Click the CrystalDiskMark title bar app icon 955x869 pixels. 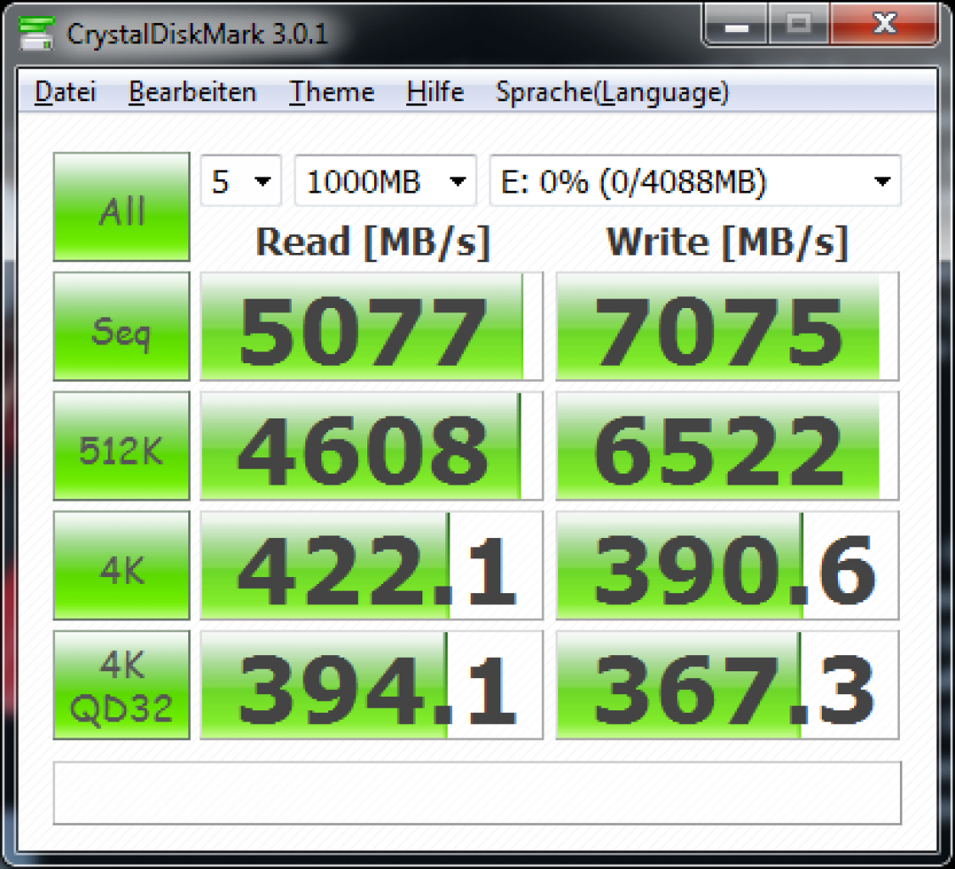coord(36,33)
